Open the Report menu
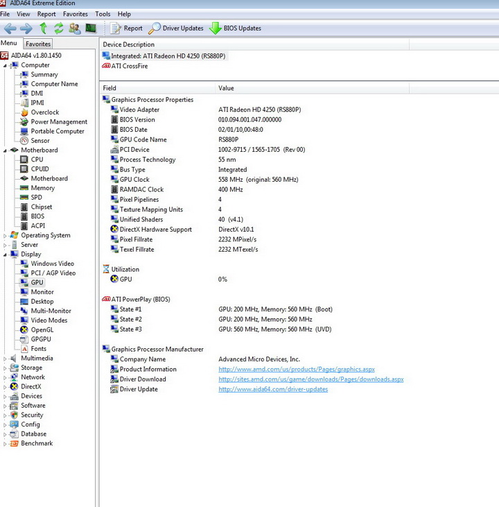Screen dimensions: 499x507 tap(46, 14)
